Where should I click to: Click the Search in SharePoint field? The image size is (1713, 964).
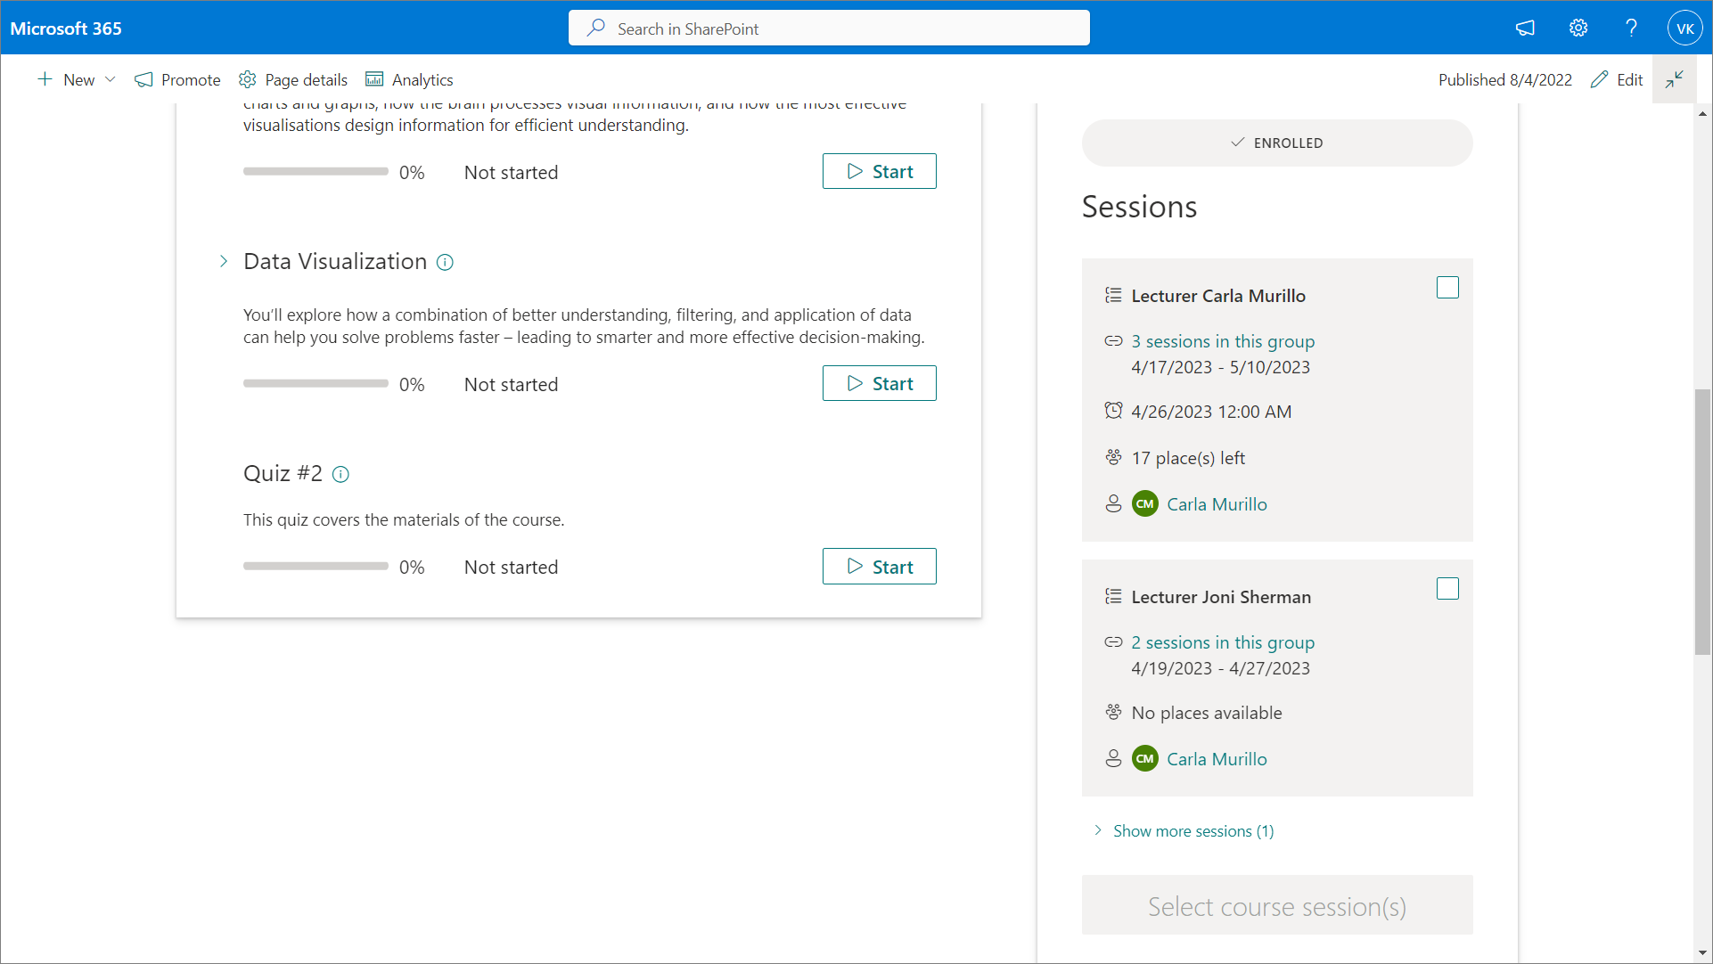(x=829, y=29)
